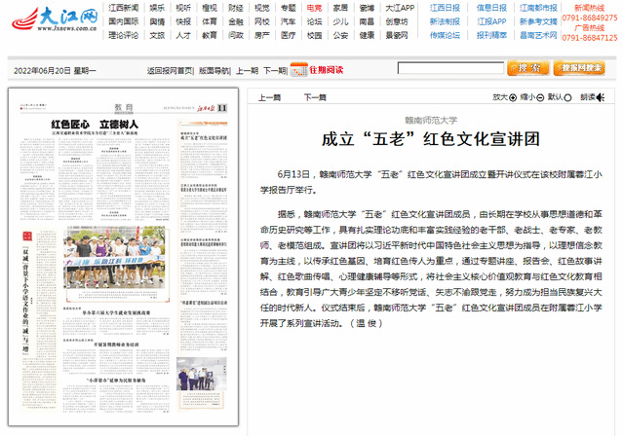Click the 往期阅读 calendar icon

click(300, 70)
